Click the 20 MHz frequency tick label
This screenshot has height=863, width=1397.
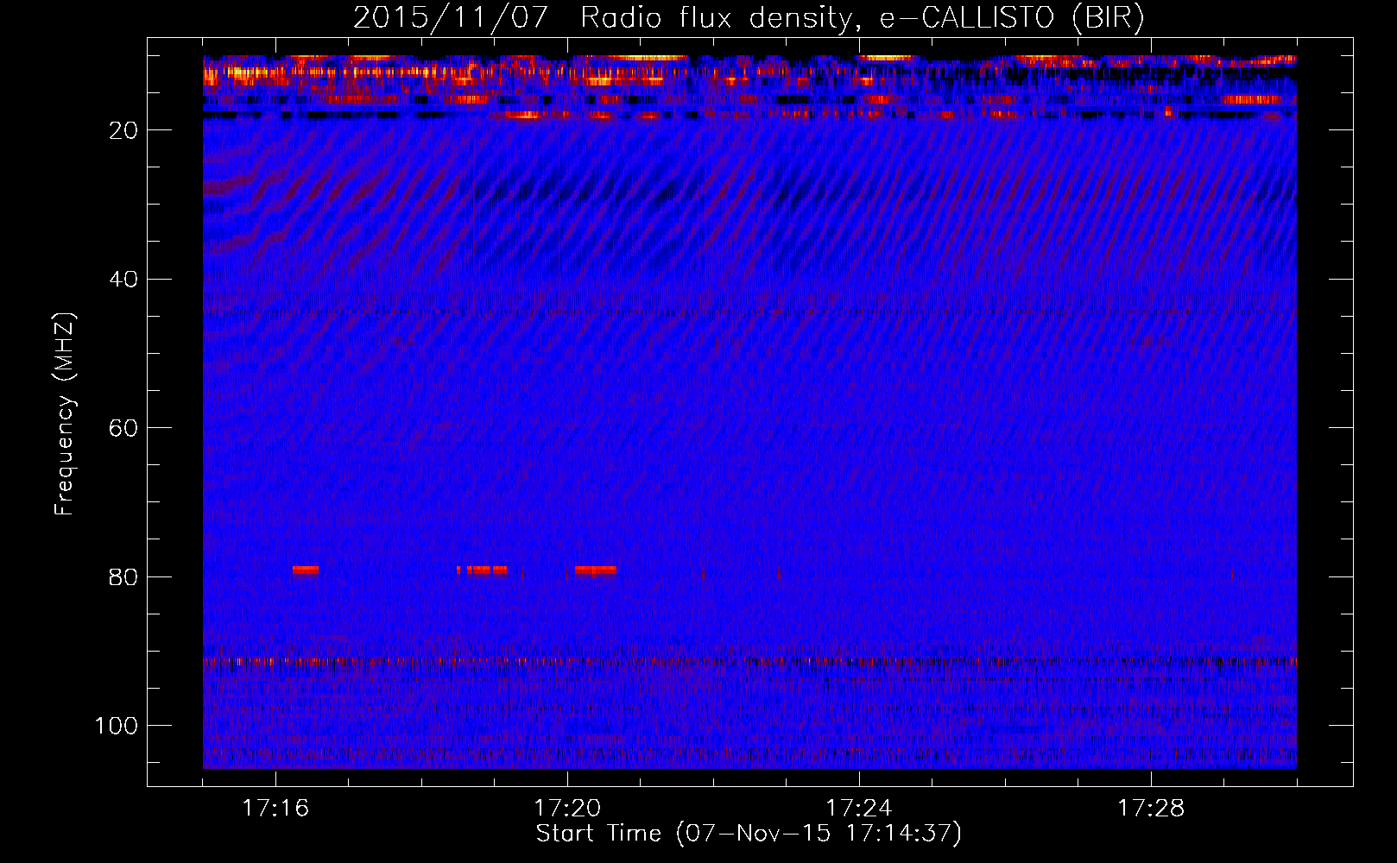pyautogui.click(x=123, y=130)
